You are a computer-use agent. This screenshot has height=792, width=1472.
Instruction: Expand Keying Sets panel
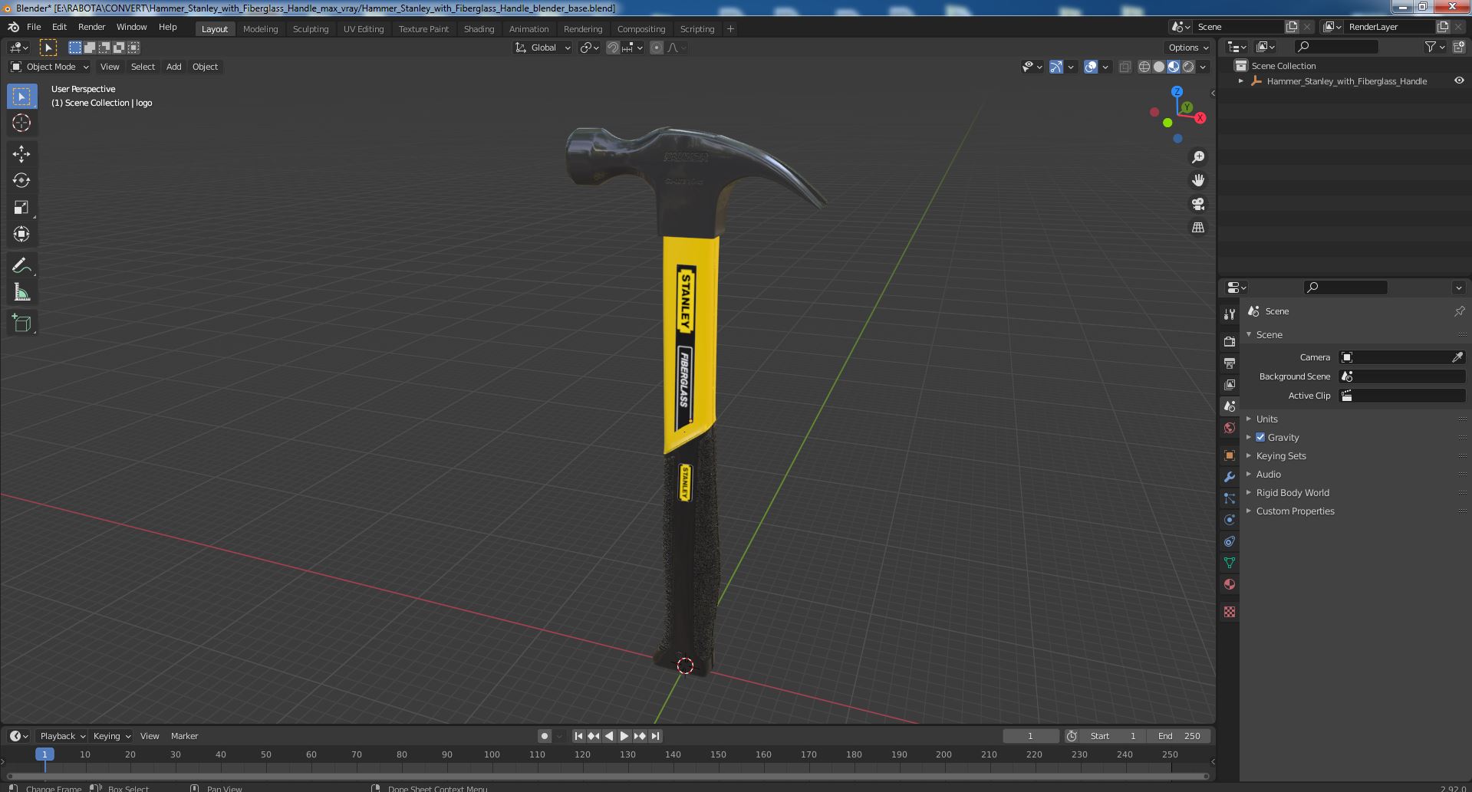tap(1280, 455)
